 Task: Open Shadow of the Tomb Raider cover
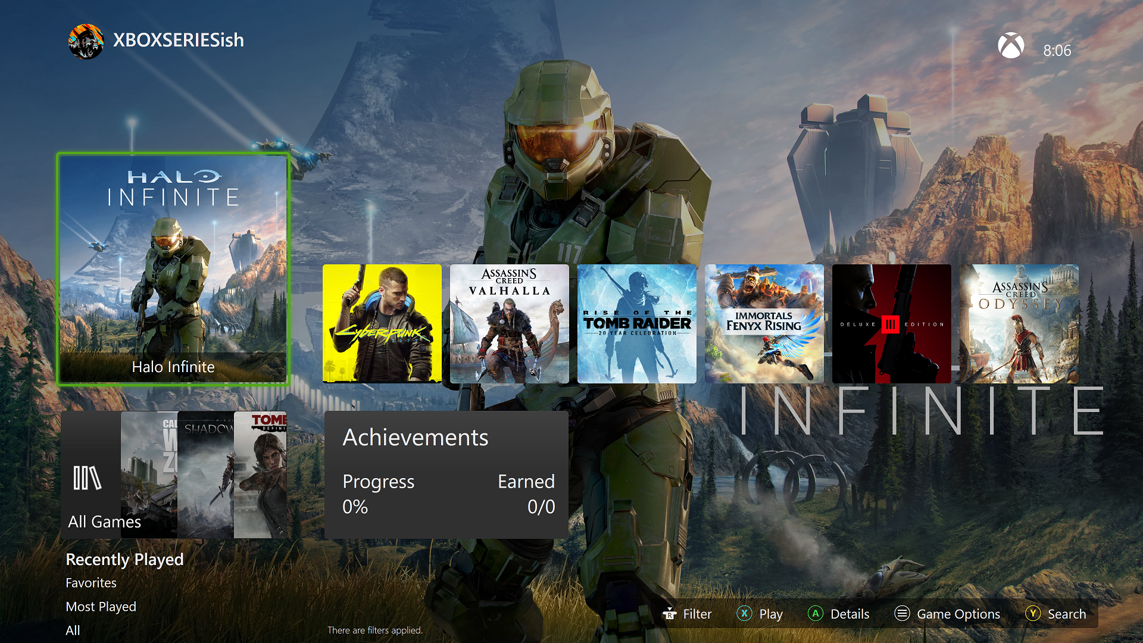(205, 475)
